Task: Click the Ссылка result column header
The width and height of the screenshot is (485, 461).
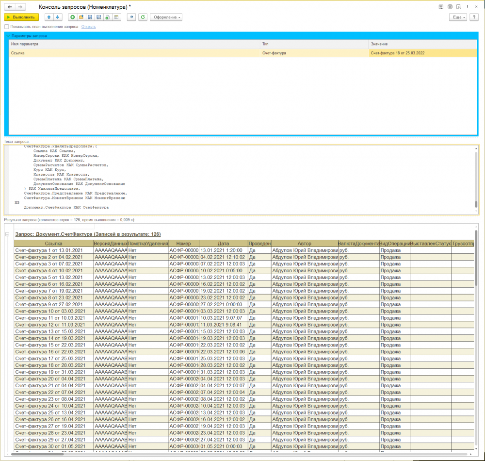Action: pyautogui.click(x=53, y=244)
